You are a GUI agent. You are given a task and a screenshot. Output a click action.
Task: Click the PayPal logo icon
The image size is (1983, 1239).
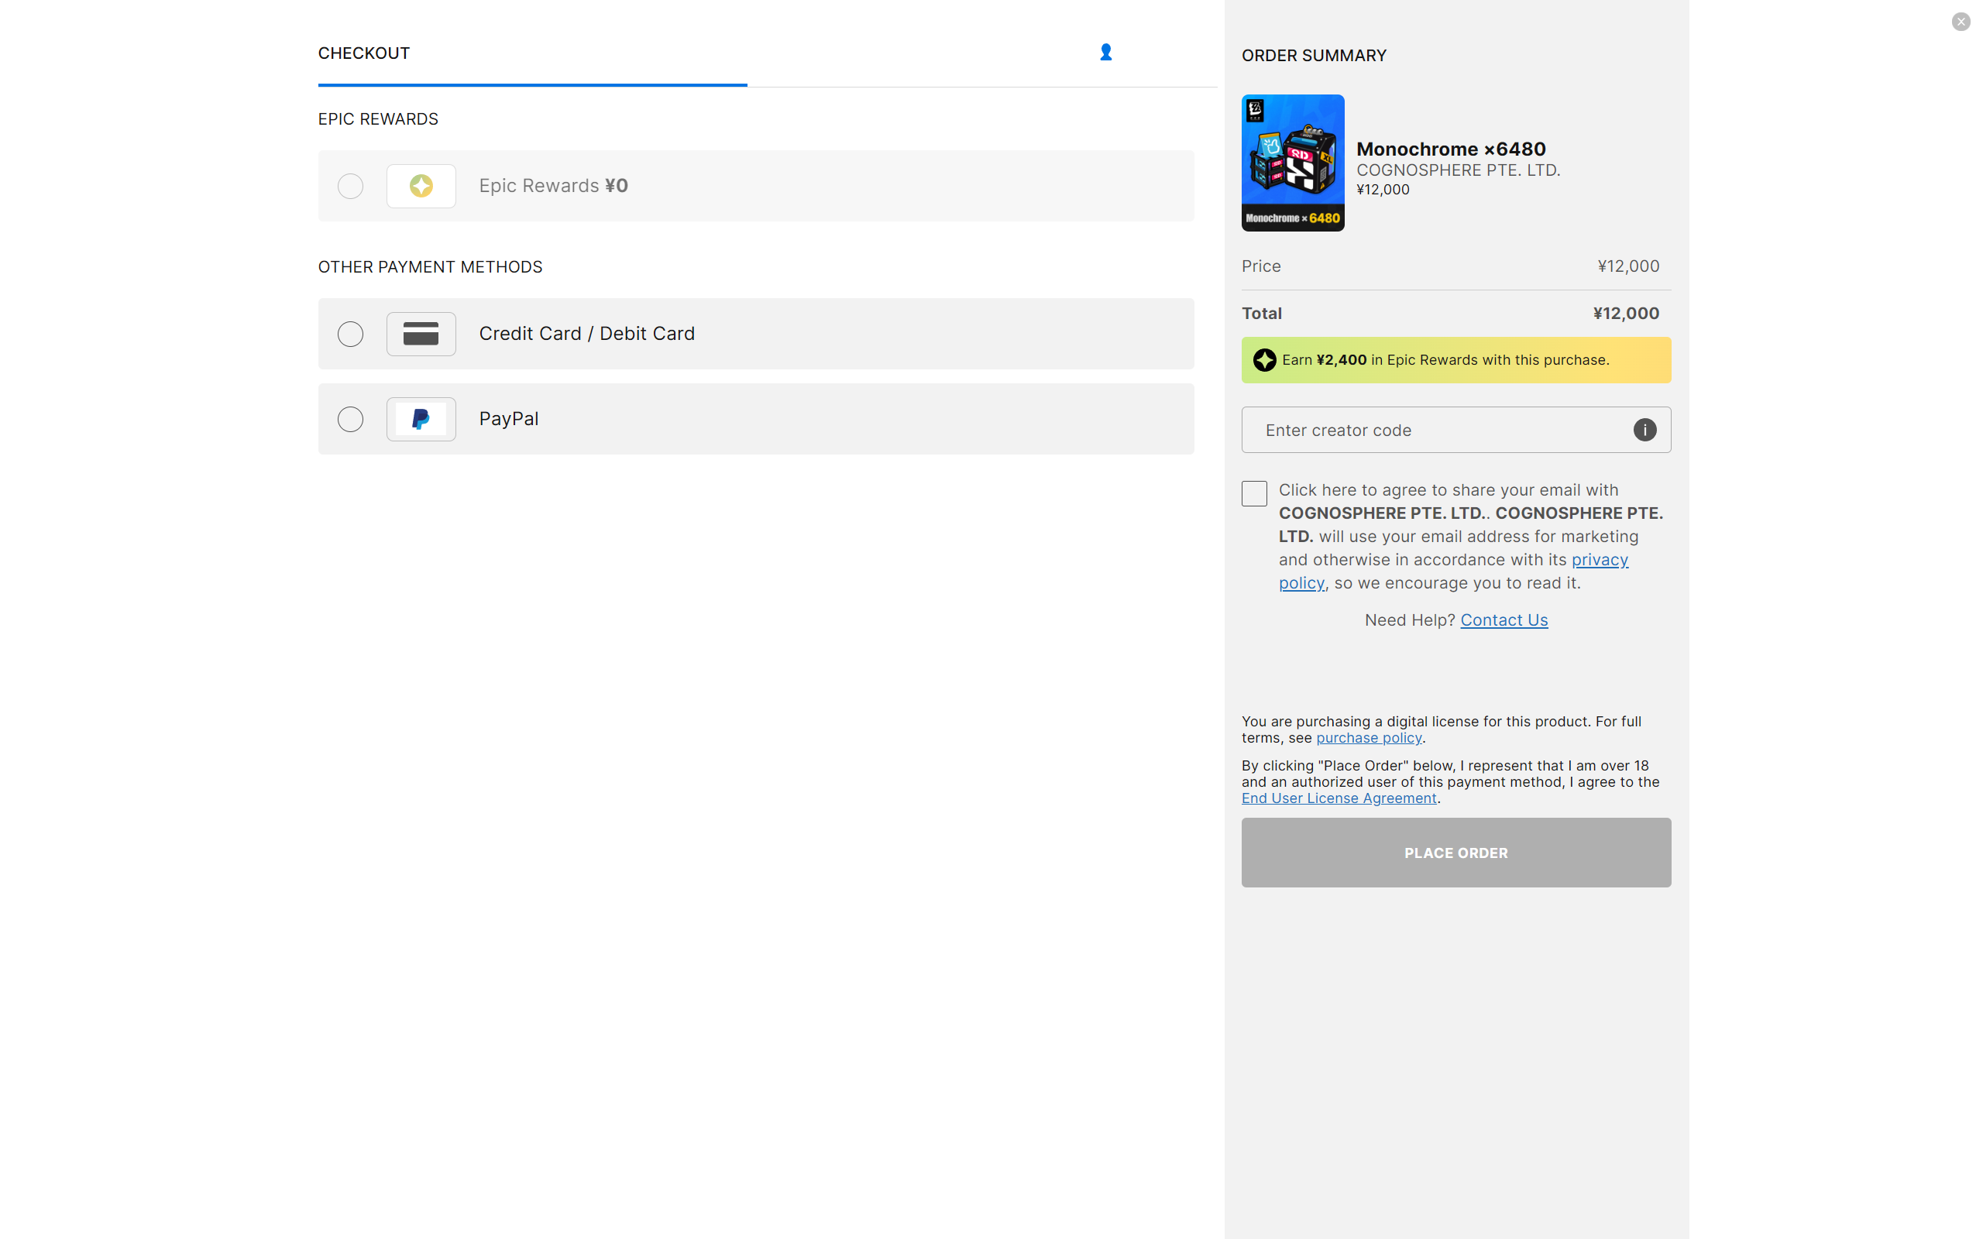(x=421, y=420)
